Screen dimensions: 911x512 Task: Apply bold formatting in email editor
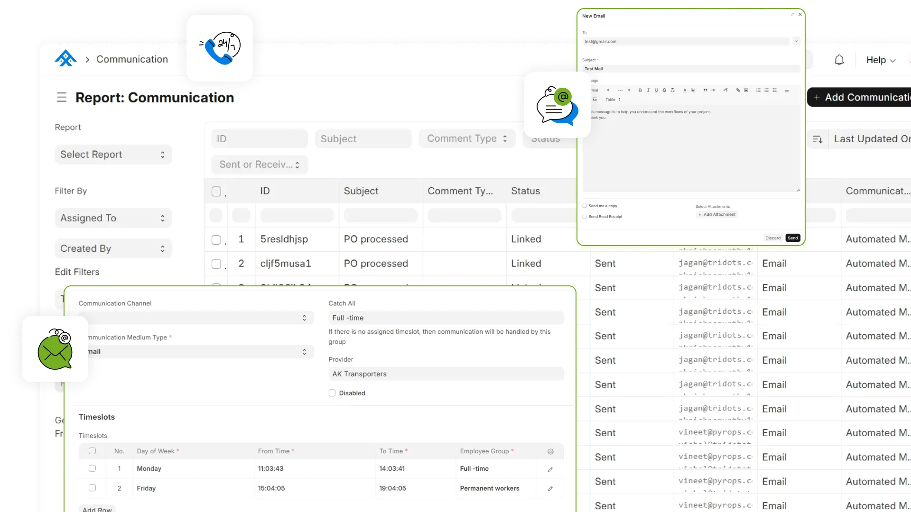[640, 90]
